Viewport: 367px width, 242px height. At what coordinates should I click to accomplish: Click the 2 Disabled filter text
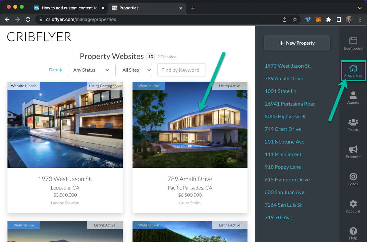coord(167,57)
